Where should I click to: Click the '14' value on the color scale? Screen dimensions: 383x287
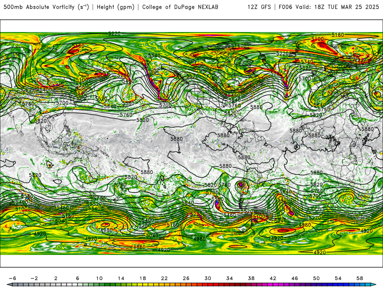click(121, 278)
